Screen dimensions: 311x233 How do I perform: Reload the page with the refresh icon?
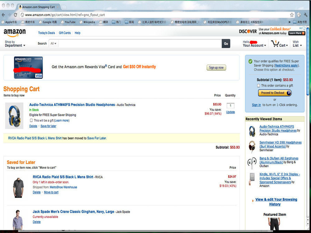15,15
